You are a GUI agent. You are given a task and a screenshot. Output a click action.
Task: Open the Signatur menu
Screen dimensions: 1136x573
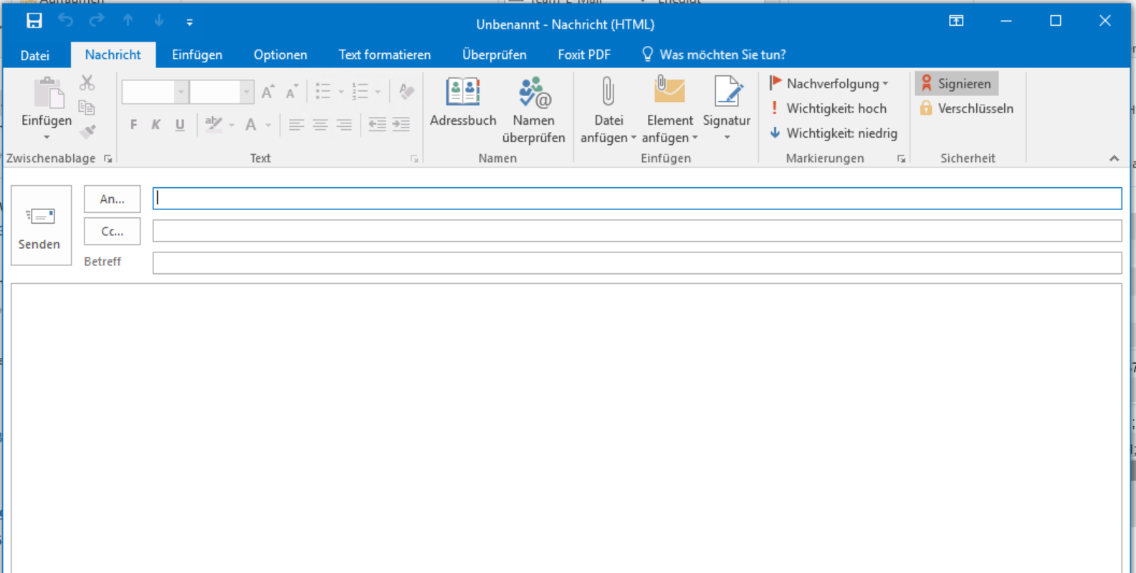(x=727, y=109)
